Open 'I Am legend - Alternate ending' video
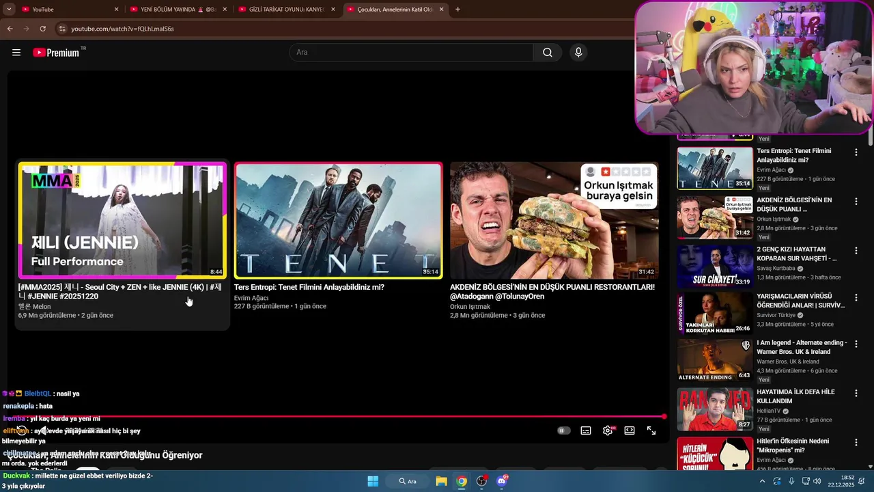Screen dimensions: 874x492 coord(802,347)
